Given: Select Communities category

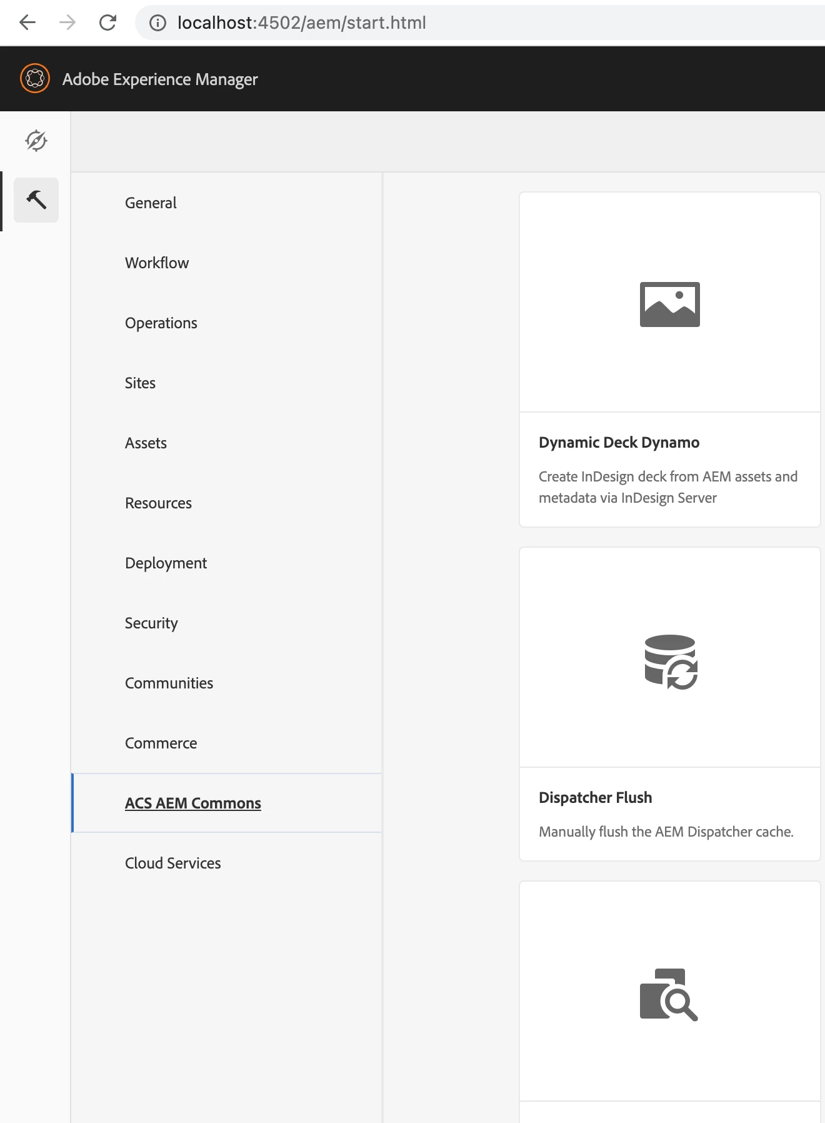Looking at the screenshot, I should pyautogui.click(x=169, y=683).
